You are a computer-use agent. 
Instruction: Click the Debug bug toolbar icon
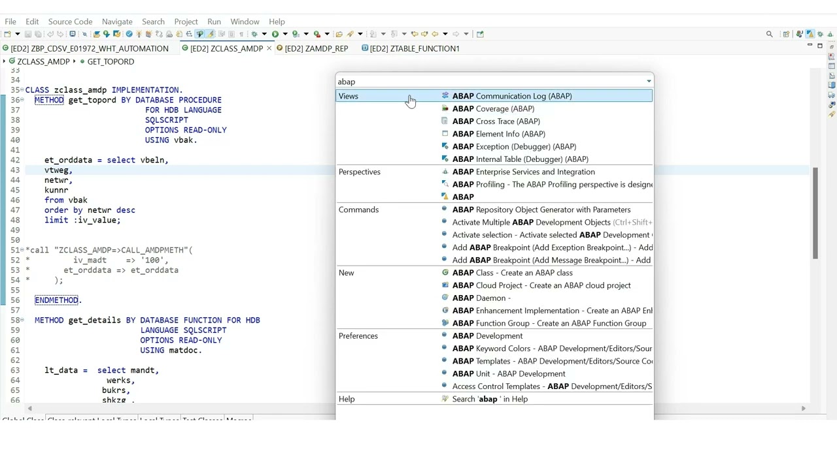254,34
